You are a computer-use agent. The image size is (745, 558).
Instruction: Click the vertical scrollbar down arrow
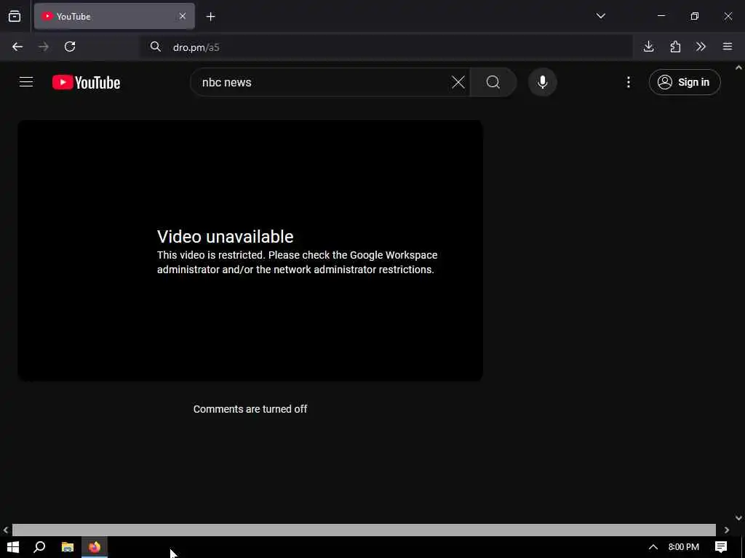pyautogui.click(x=739, y=517)
